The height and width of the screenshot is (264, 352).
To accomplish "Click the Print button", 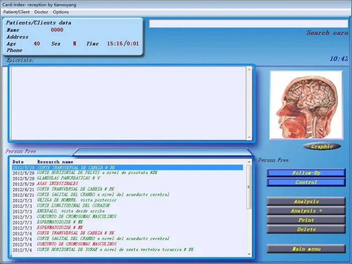I will (x=306, y=220).
